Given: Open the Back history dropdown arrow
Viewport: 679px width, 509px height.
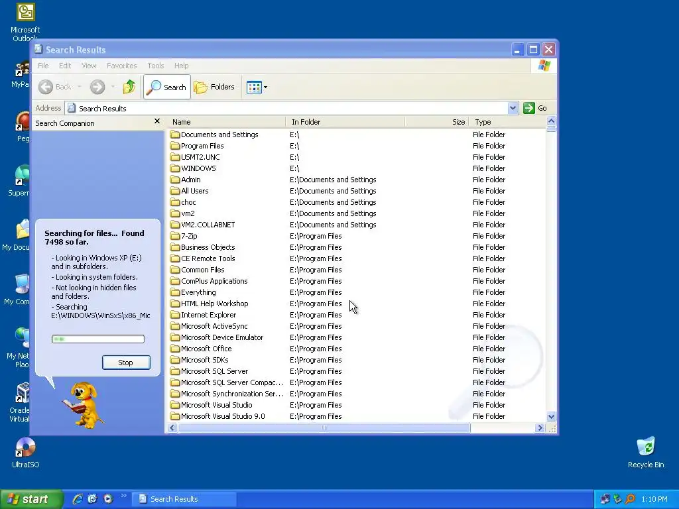Looking at the screenshot, I should tap(80, 87).
